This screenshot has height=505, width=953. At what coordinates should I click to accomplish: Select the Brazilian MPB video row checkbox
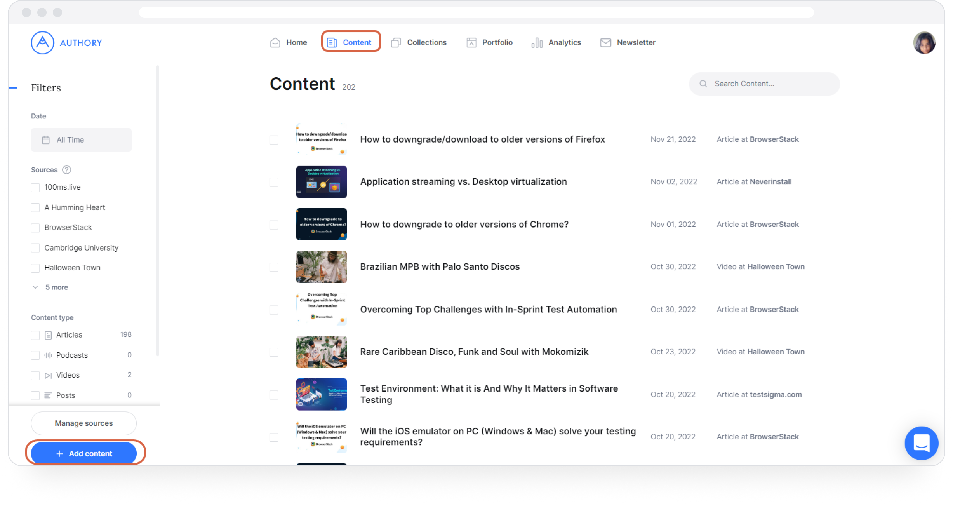coord(274,267)
